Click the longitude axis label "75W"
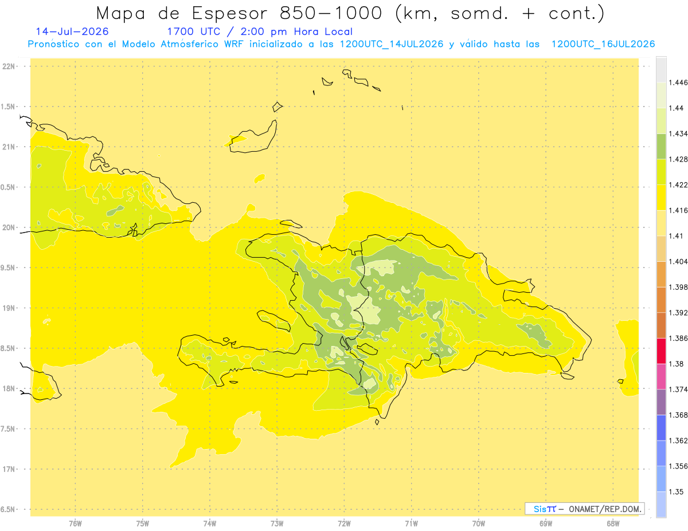This screenshot has width=688, height=531. 143,524
